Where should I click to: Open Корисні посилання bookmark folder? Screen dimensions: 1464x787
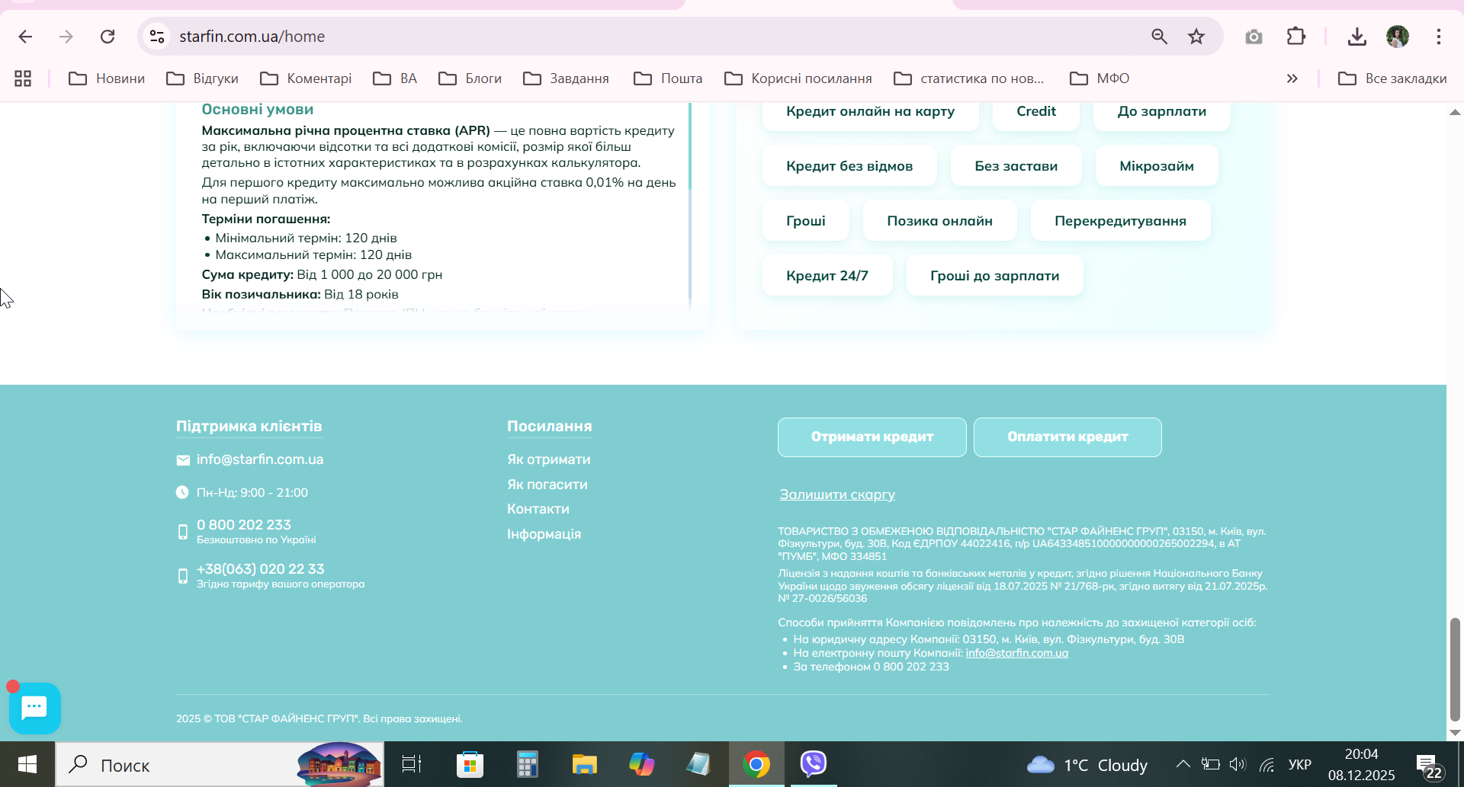798,78
